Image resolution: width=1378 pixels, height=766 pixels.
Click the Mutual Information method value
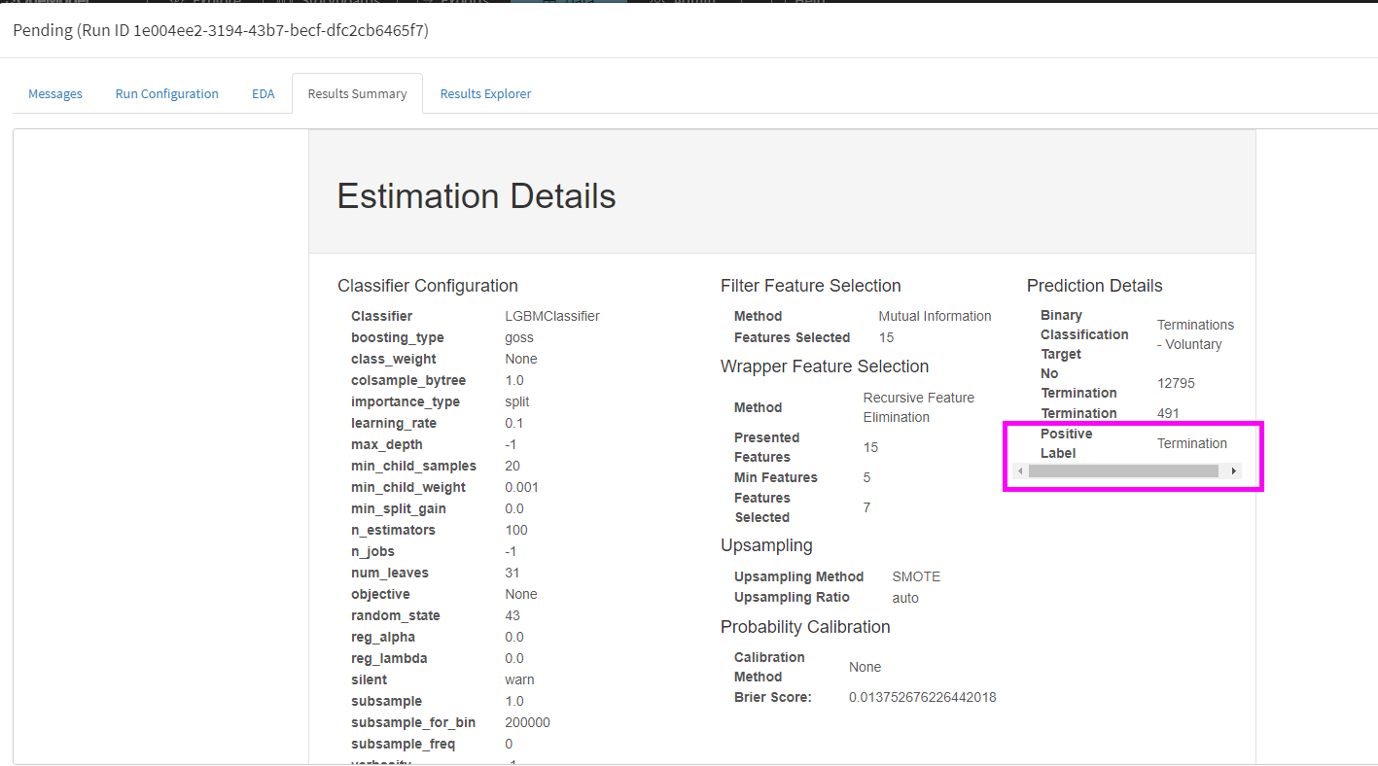tap(935, 316)
